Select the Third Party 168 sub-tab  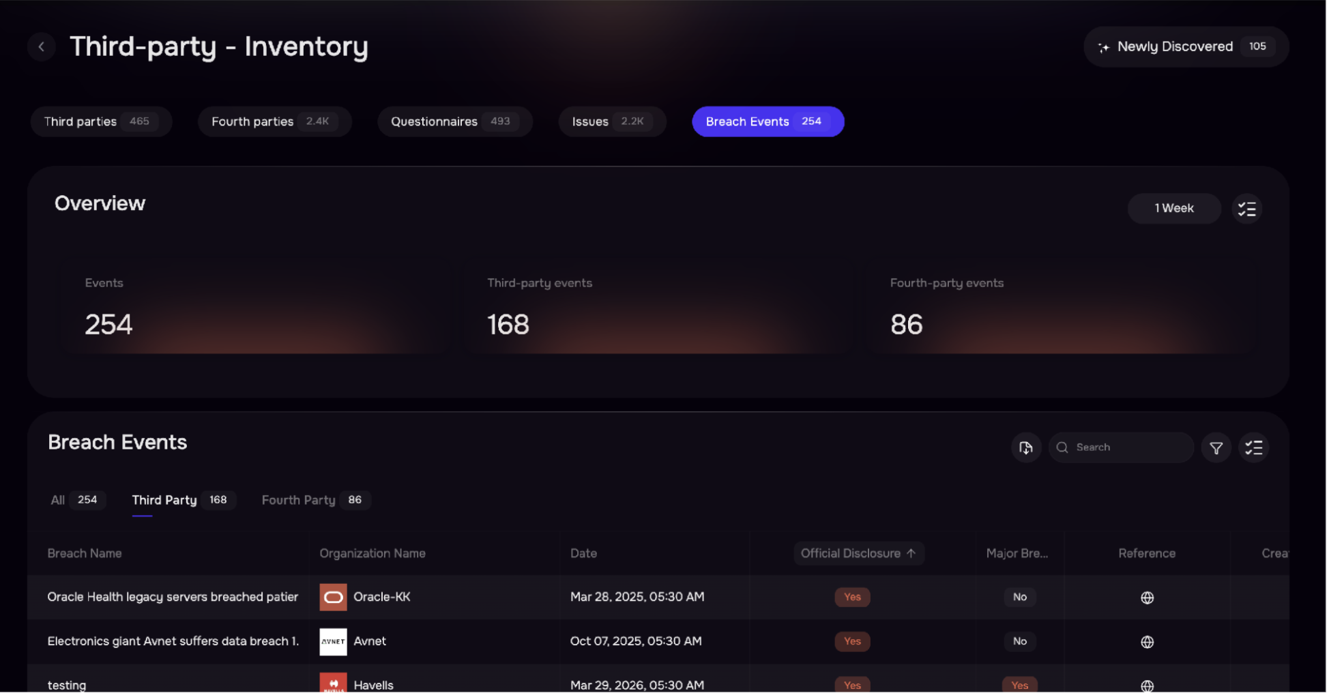pos(184,501)
